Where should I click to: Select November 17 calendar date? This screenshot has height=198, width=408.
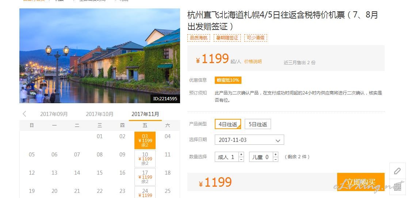tap(145, 177)
